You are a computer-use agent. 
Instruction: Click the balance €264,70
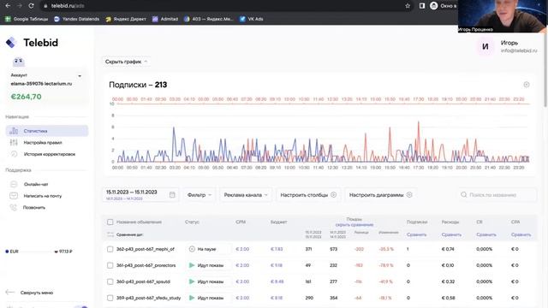click(27, 97)
